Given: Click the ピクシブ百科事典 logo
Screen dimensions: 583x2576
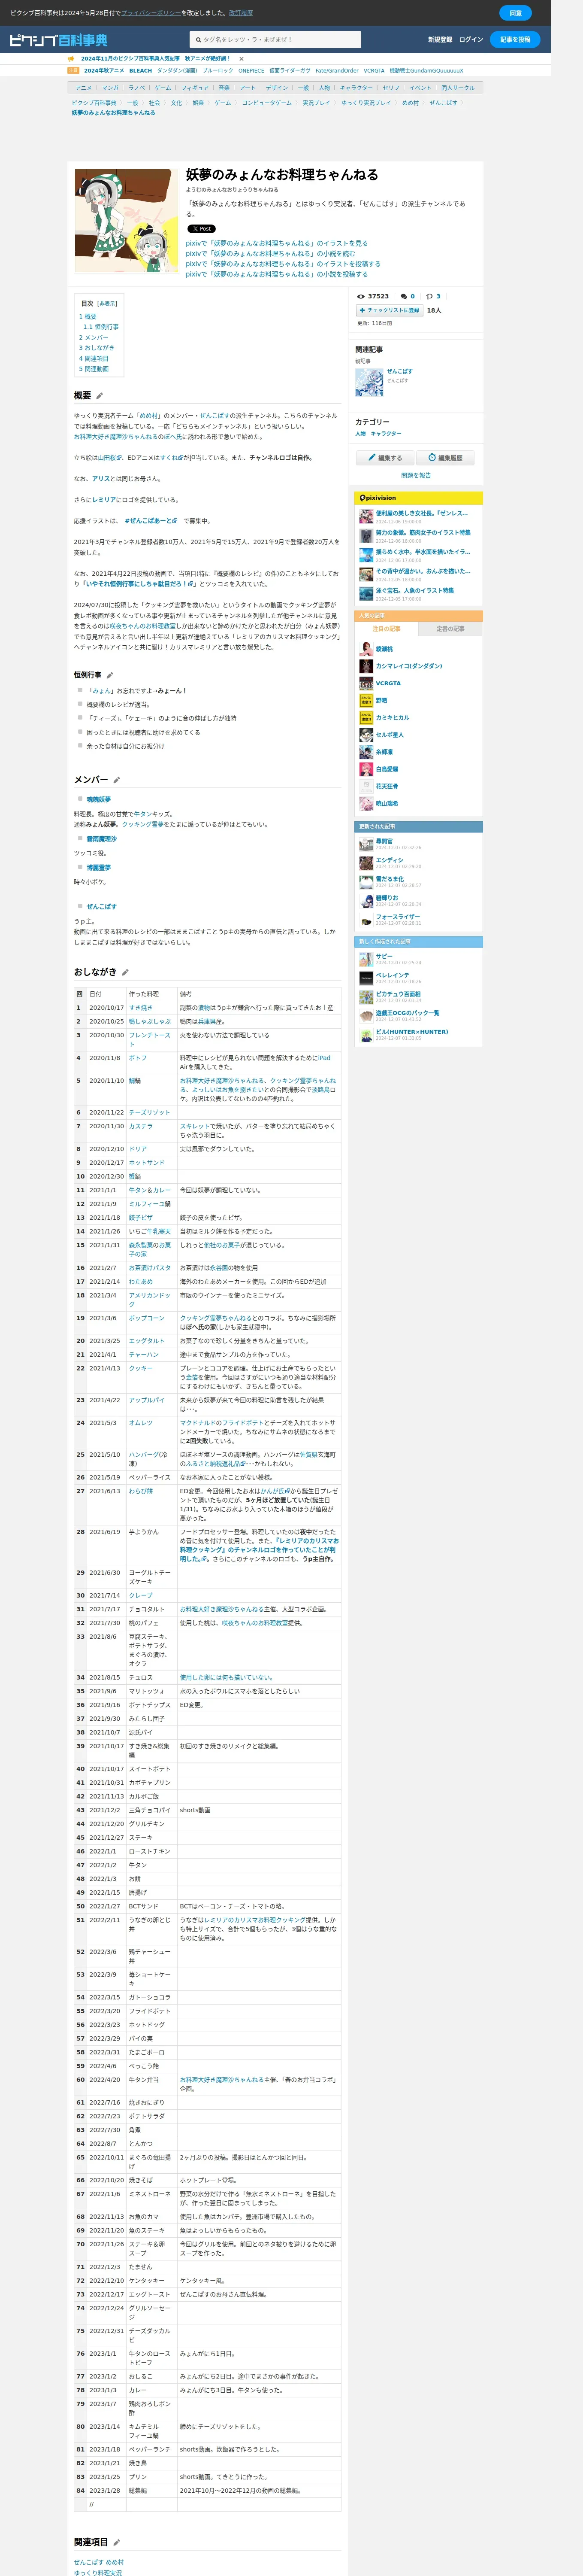Looking at the screenshot, I should (x=59, y=40).
